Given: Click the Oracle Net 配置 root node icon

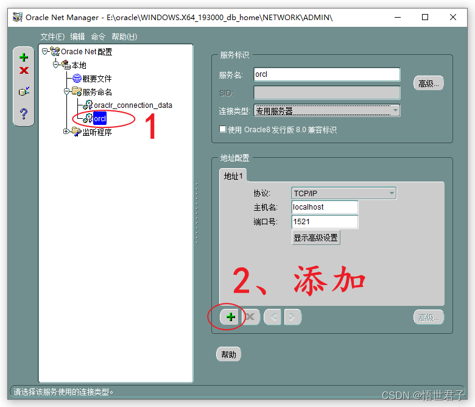Looking at the screenshot, I should pyautogui.click(x=55, y=52).
